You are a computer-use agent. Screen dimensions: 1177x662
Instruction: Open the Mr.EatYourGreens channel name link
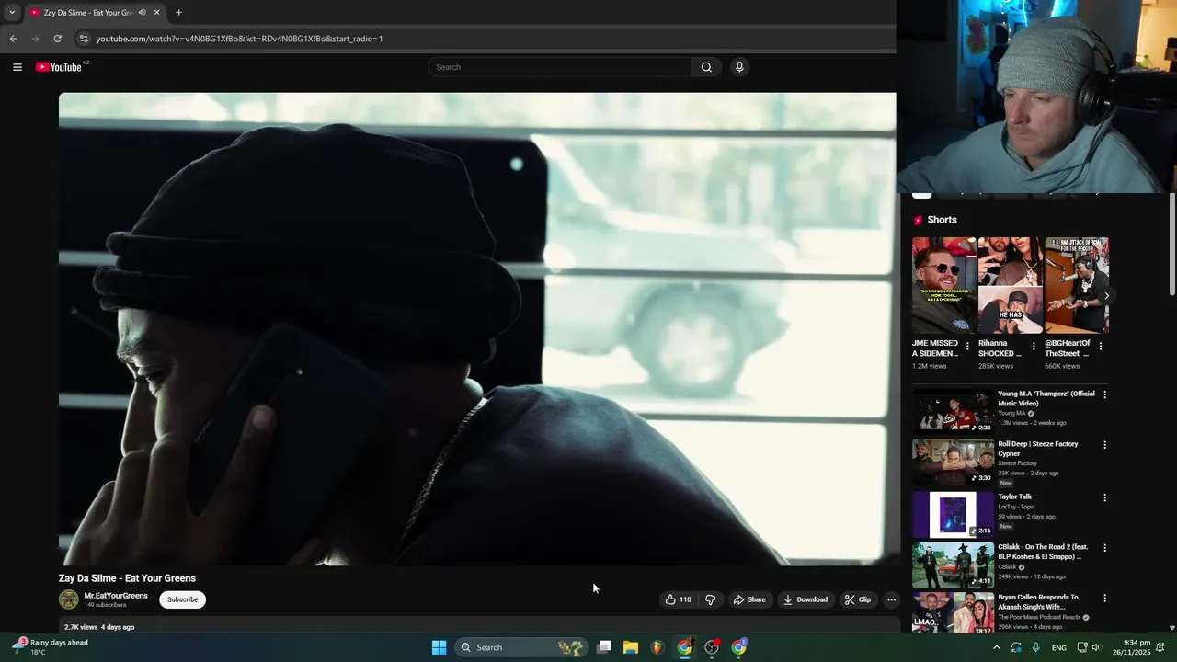click(x=116, y=596)
